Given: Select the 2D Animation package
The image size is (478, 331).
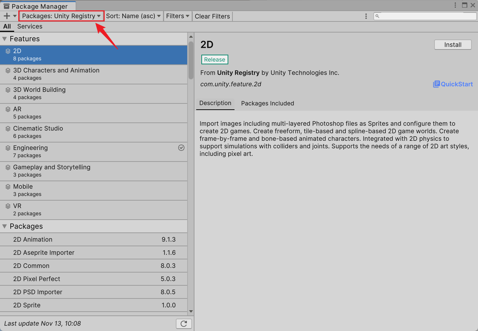Looking at the screenshot, I should click(94, 240).
